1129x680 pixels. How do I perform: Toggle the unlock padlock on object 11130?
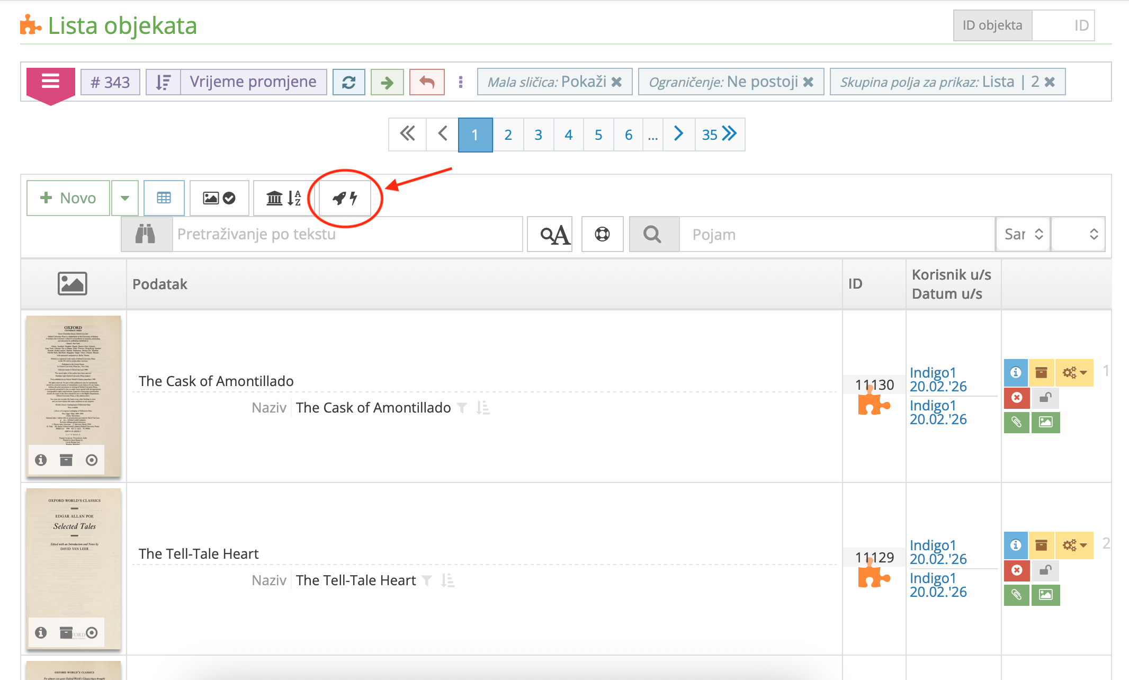tap(1045, 398)
